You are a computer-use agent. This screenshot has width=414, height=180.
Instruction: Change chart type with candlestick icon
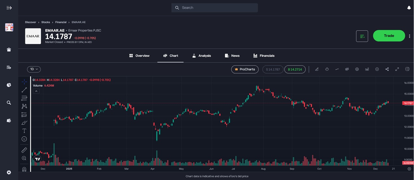[347, 69]
